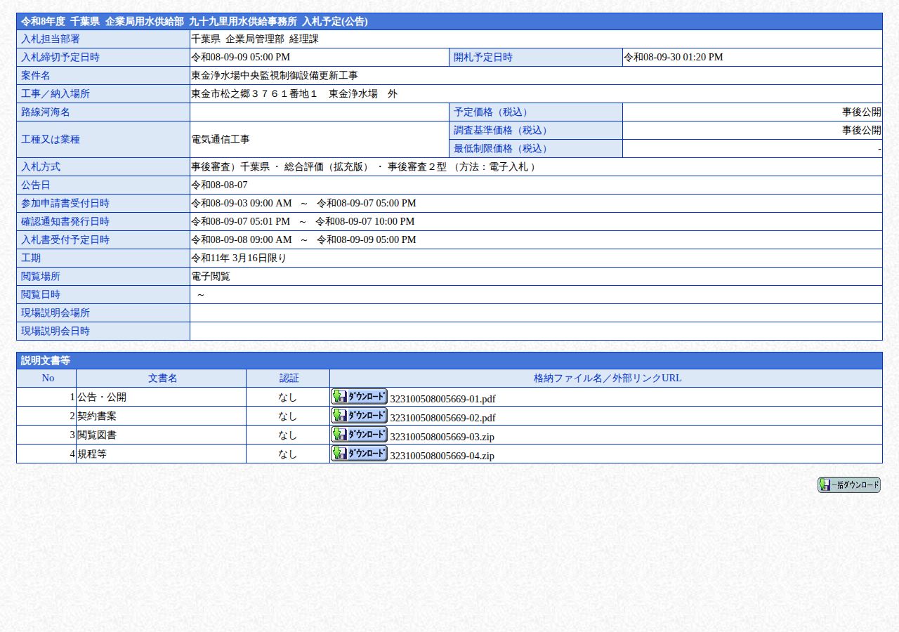
Task: Download file 323100508005669-01.pdf
Action: [x=359, y=396]
